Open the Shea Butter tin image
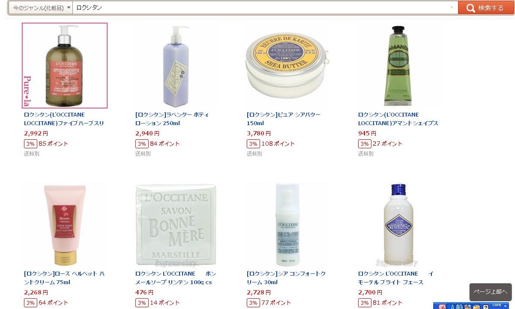This screenshot has height=309, width=515. pyautogui.click(x=287, y=66)
